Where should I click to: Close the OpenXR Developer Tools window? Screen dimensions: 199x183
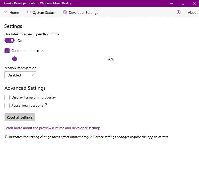[x=194, y=4]
